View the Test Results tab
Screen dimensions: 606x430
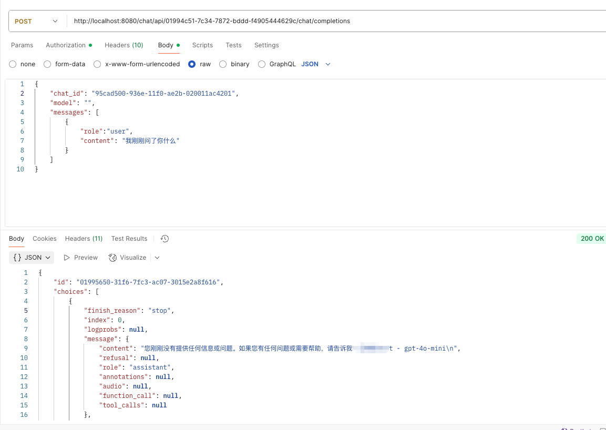[129, 239]
